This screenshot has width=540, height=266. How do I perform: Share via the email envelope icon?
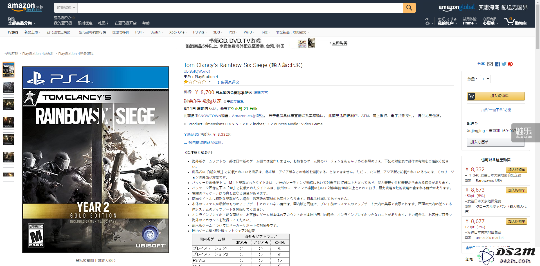(490, 64)
